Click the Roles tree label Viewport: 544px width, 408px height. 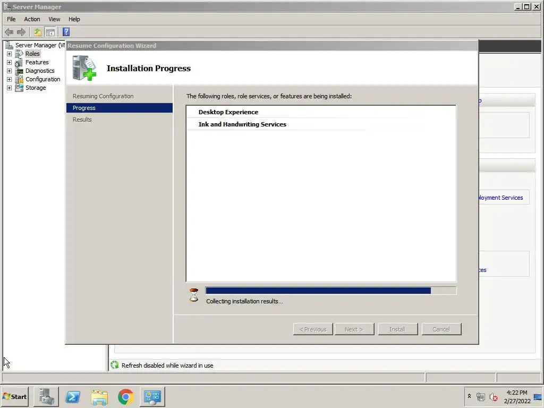(x=32, y=54)
